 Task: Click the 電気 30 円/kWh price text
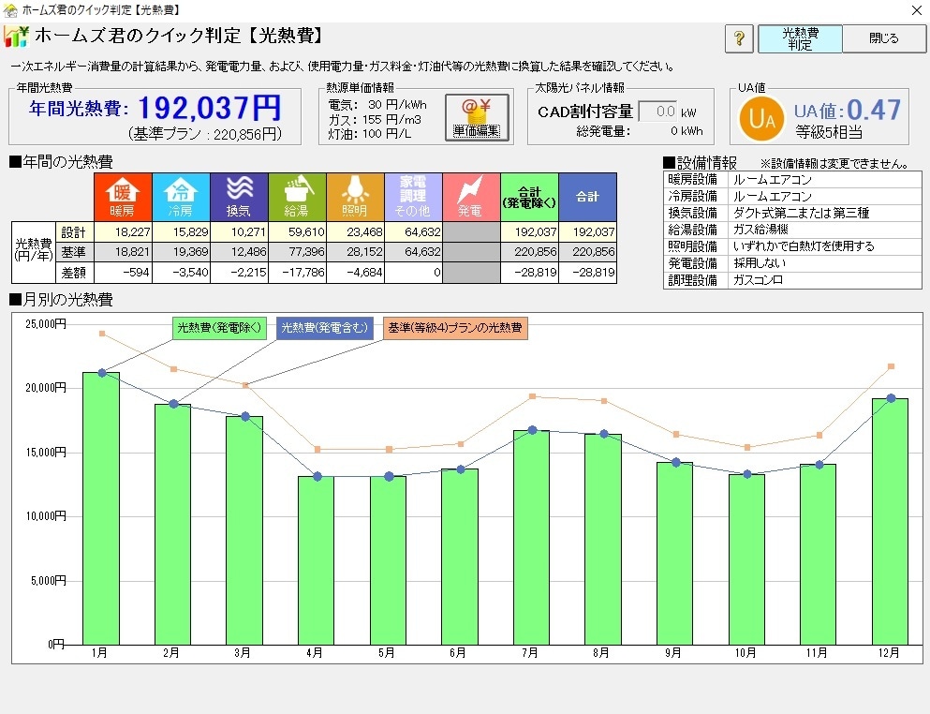point(377,104)
